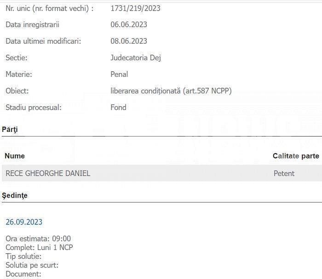The image size is (322, 279).
Task: Click the Calitate parte column header
Action: 296,156
